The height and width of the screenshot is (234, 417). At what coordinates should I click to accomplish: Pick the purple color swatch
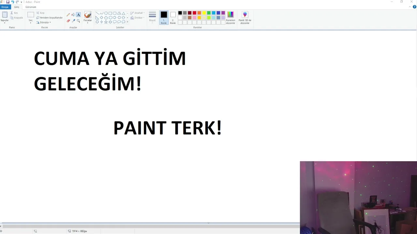tap(223, 13)
